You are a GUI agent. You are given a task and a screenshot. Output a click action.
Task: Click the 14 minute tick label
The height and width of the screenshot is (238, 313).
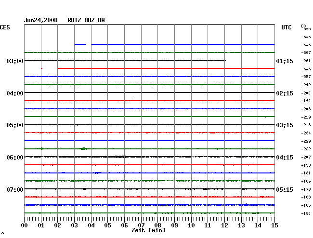[258, 225]
